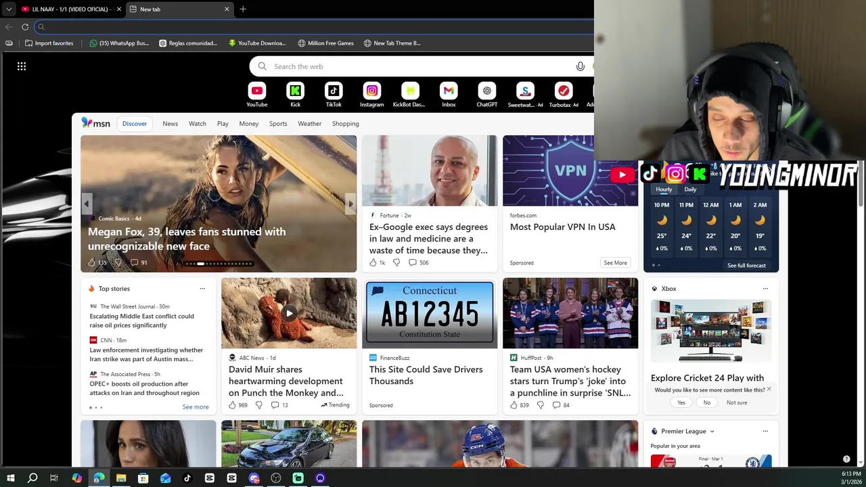
Task: Select Yes for more Xbox content
Action: [x=681, y=402]
